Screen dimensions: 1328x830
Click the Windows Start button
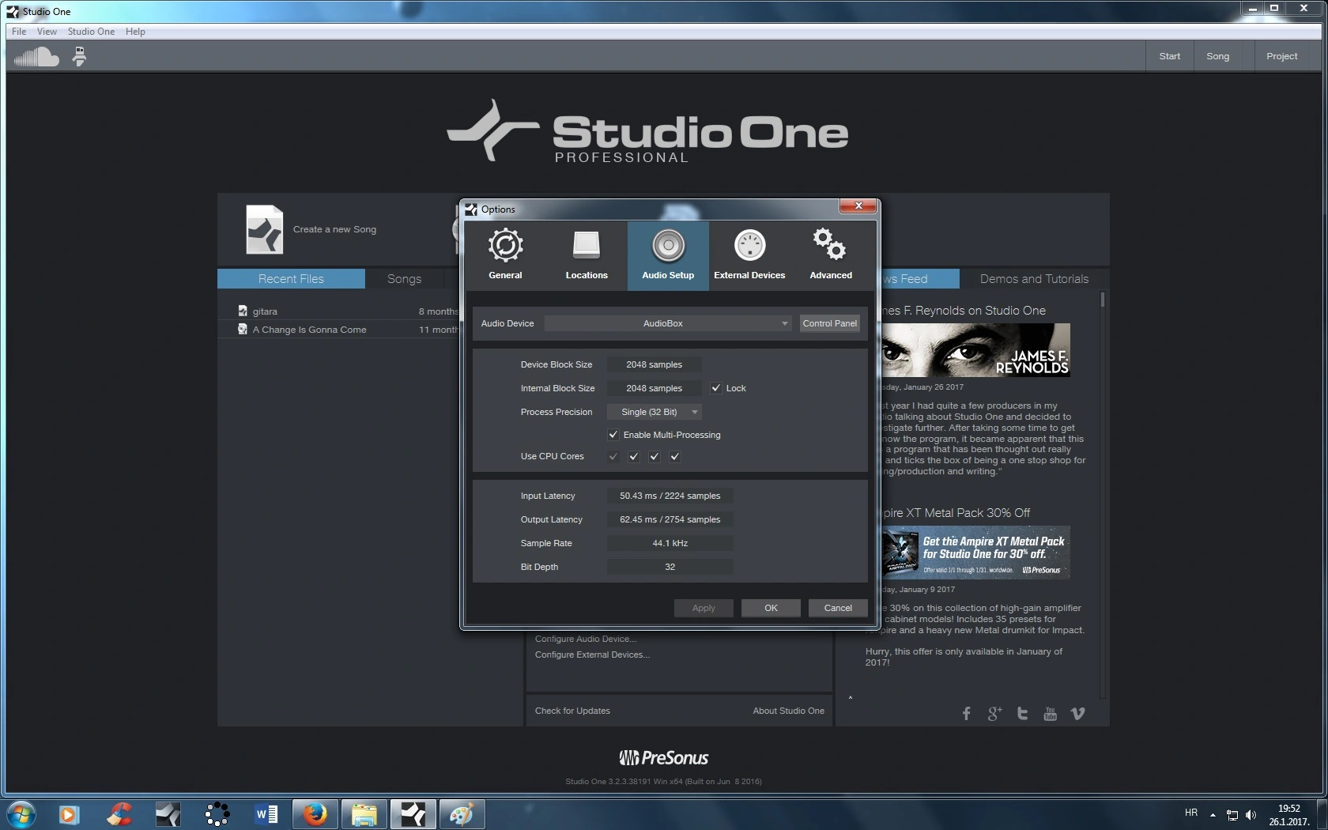(21, 814)
